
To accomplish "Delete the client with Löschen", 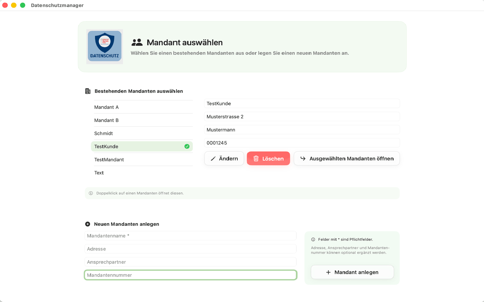I will pyautogui.click(x=268, y=158).
